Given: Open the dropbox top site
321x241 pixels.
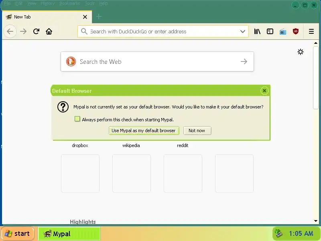Looking at the screenshot, I should (x=80, y=145).
